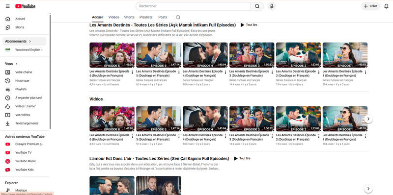Screen dimensions: 393x195
Task: Open Vos vidéos
Action: pos(24,115)
